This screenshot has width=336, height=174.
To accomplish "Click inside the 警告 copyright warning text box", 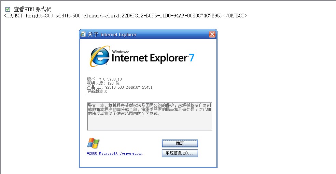I will click(150, 116).
